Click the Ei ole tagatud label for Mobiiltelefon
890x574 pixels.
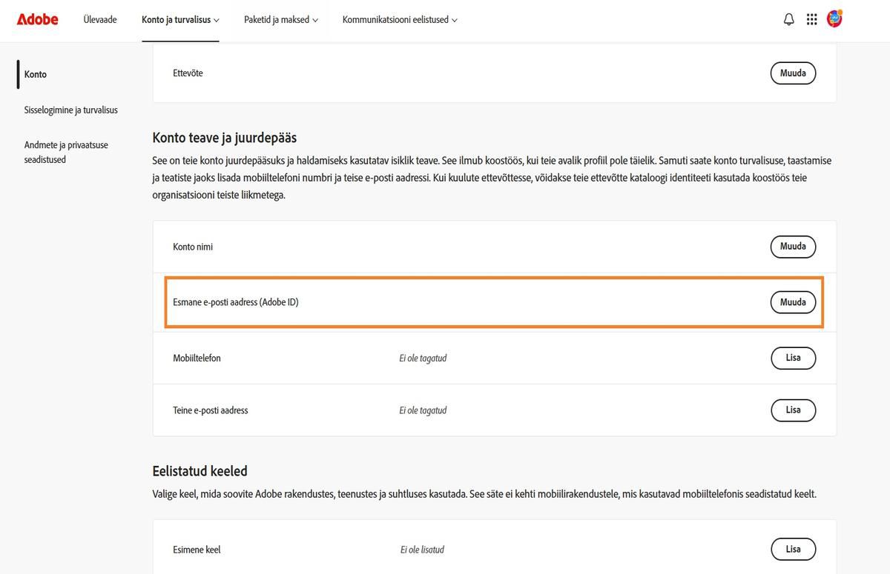click(423, 358)
